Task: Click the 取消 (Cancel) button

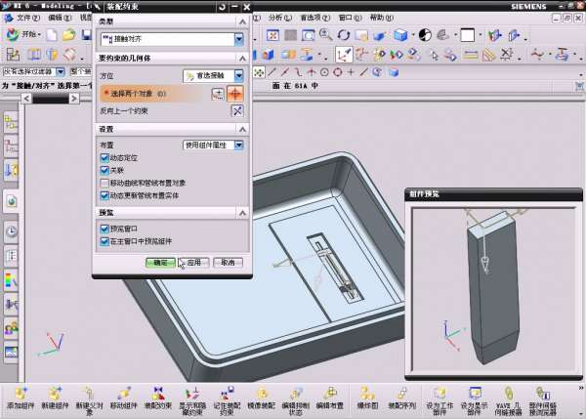Action: point(226,262)
